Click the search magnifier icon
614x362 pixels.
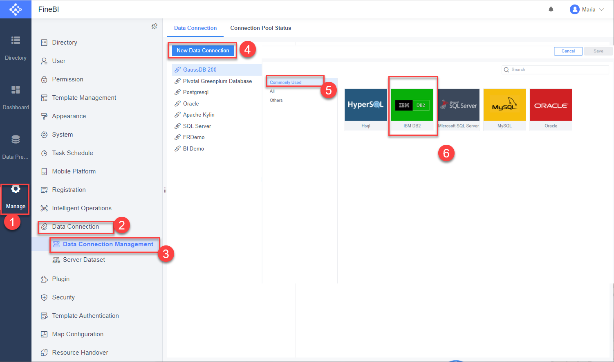[x=506, y=70]
